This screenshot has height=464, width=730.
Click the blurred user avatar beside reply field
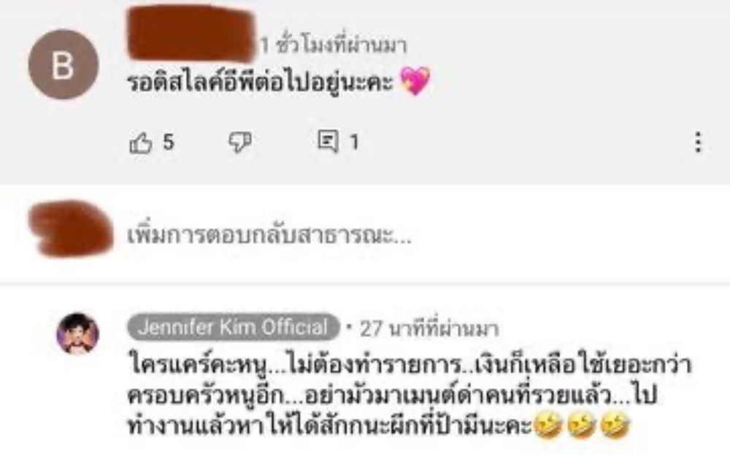click(x=71, y=229)
